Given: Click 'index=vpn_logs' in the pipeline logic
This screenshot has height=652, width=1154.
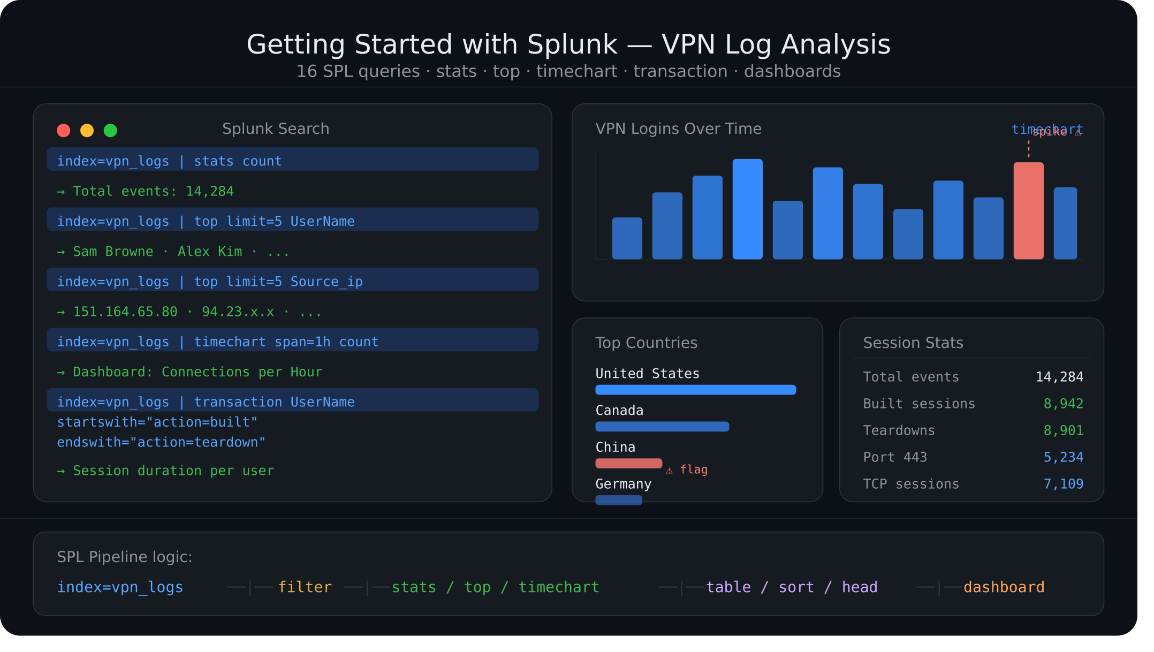Looking at the screenshot, I should 120,588.
